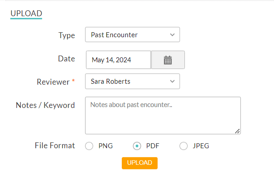Open the calendar date picker
The height and width of the screenshot is (175, 274).
[168, 60]
